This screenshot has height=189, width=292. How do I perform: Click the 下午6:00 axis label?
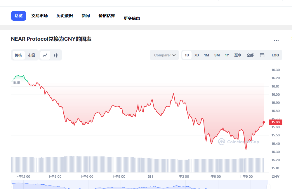87,176
